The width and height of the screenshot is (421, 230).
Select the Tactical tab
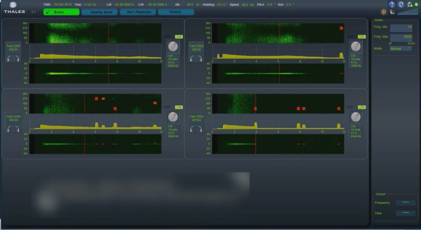(176, 12)
